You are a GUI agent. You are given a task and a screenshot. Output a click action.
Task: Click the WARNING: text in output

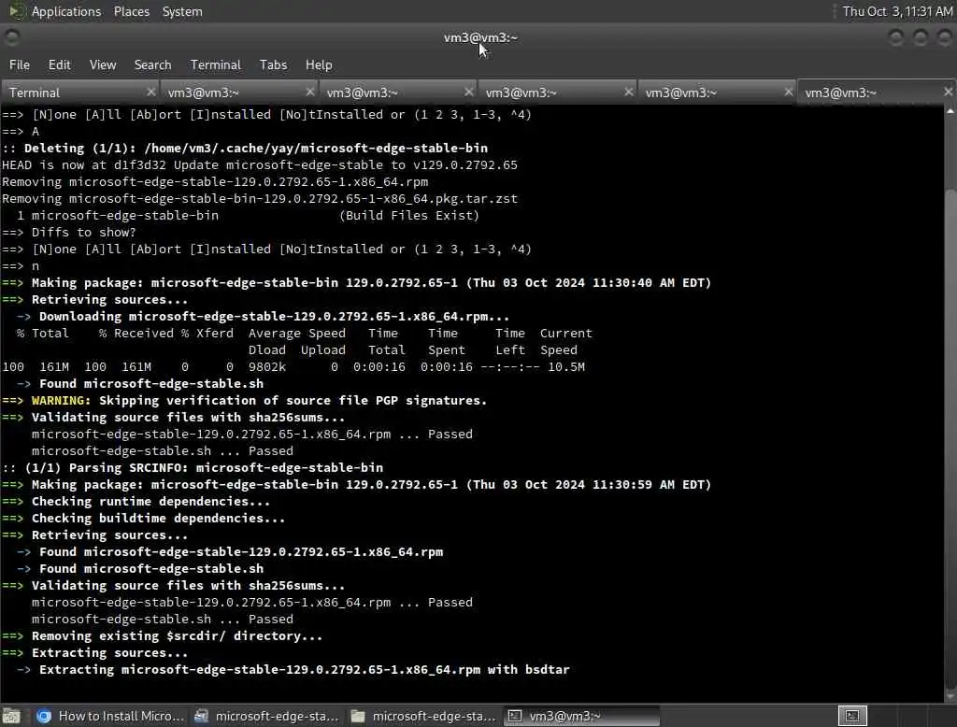pyautogui.click(x=61, y=401)
